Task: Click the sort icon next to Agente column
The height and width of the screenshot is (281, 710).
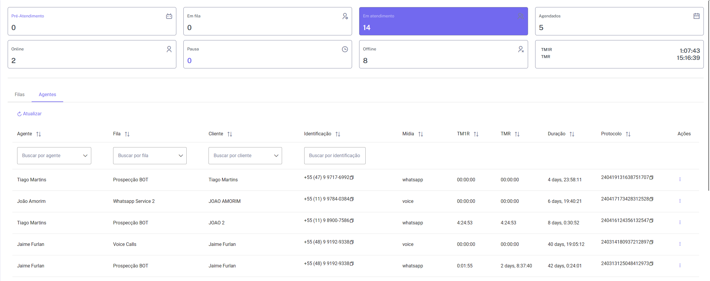Action: [x=38, y=134]
